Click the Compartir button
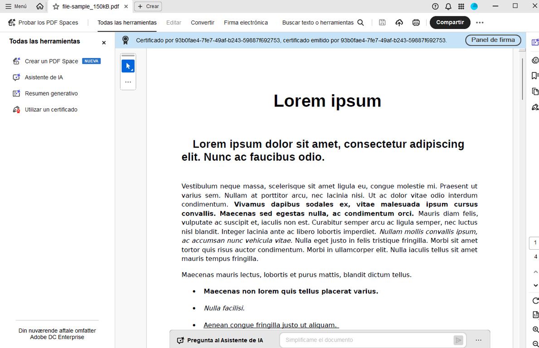 click(450, 22)
